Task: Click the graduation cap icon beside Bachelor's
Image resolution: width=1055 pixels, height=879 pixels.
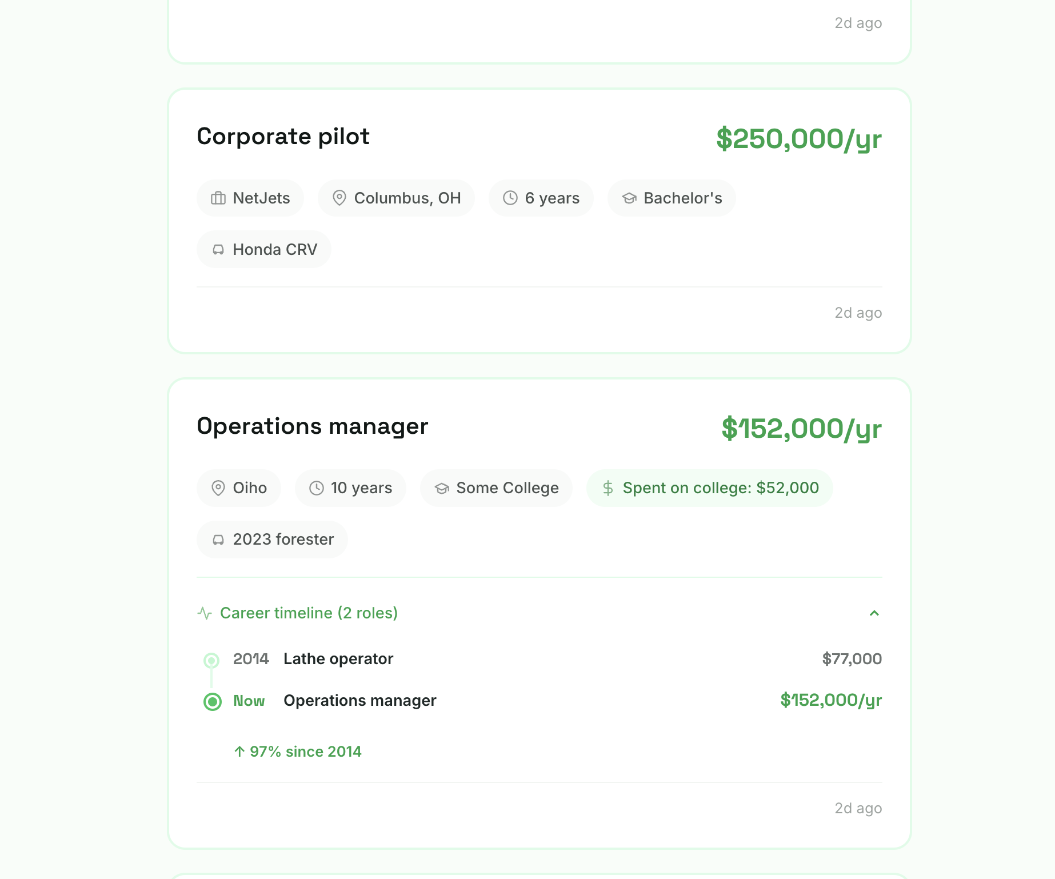Action: tap(629, 198)
